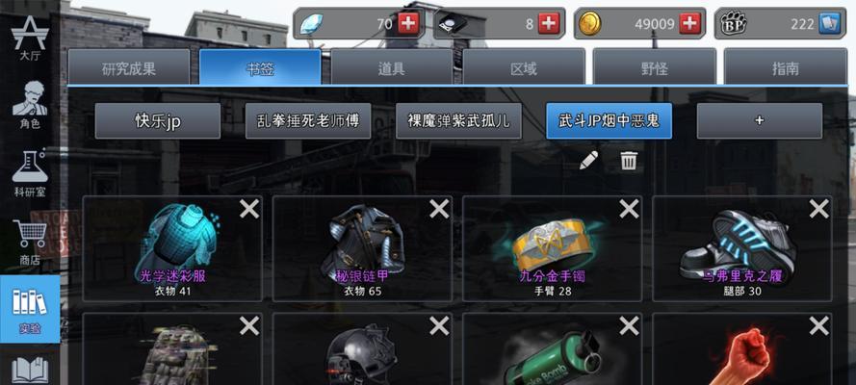Open the BP card icon button
This screenshot has height=385, width=856.
828,23
